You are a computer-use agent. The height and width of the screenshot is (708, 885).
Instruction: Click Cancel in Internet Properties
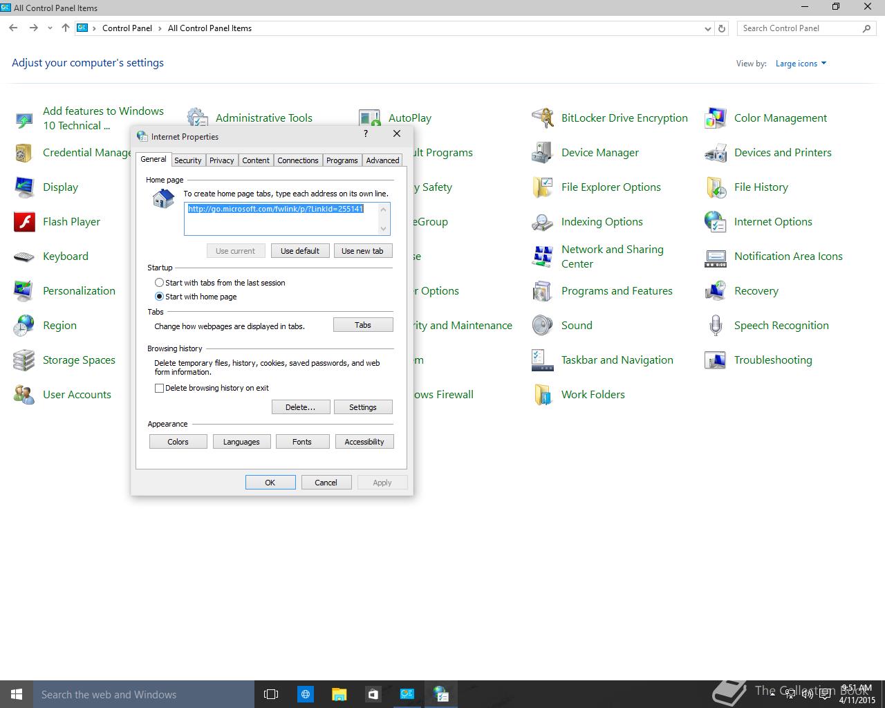pos(326,483)
